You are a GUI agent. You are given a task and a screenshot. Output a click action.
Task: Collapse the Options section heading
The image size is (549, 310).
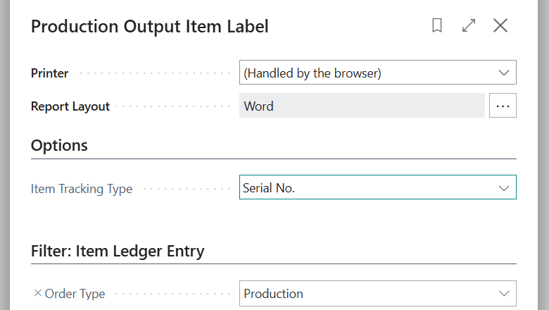(x=59, y=145)
